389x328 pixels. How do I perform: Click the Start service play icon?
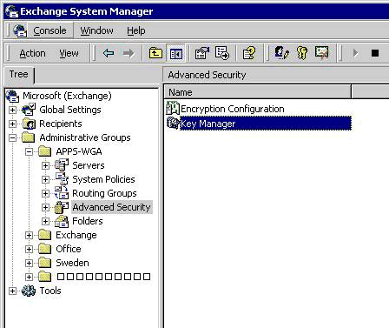[x=355, y=53]
